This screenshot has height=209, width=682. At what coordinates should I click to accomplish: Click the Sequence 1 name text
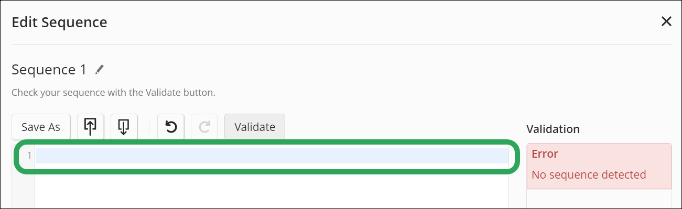click(x=49, y=70)
